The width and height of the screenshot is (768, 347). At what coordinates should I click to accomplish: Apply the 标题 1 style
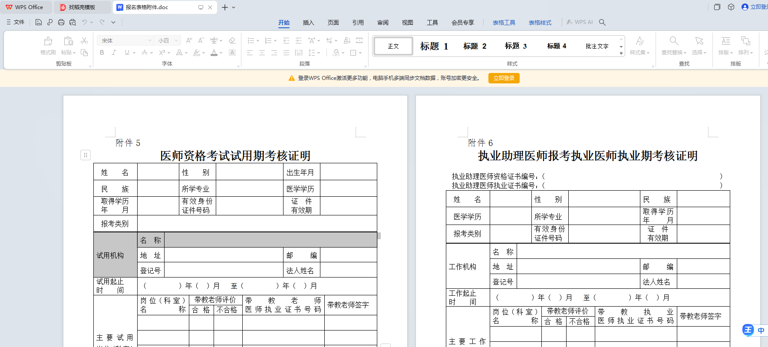(434, 46)
